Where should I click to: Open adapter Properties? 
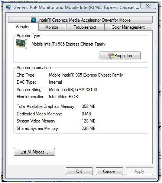point(120,56)
